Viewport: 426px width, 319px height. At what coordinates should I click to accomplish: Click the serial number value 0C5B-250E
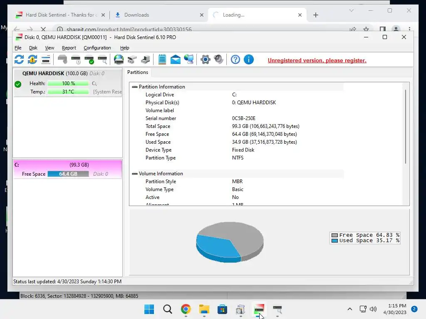pyautogui.click(x=244, y=118)
